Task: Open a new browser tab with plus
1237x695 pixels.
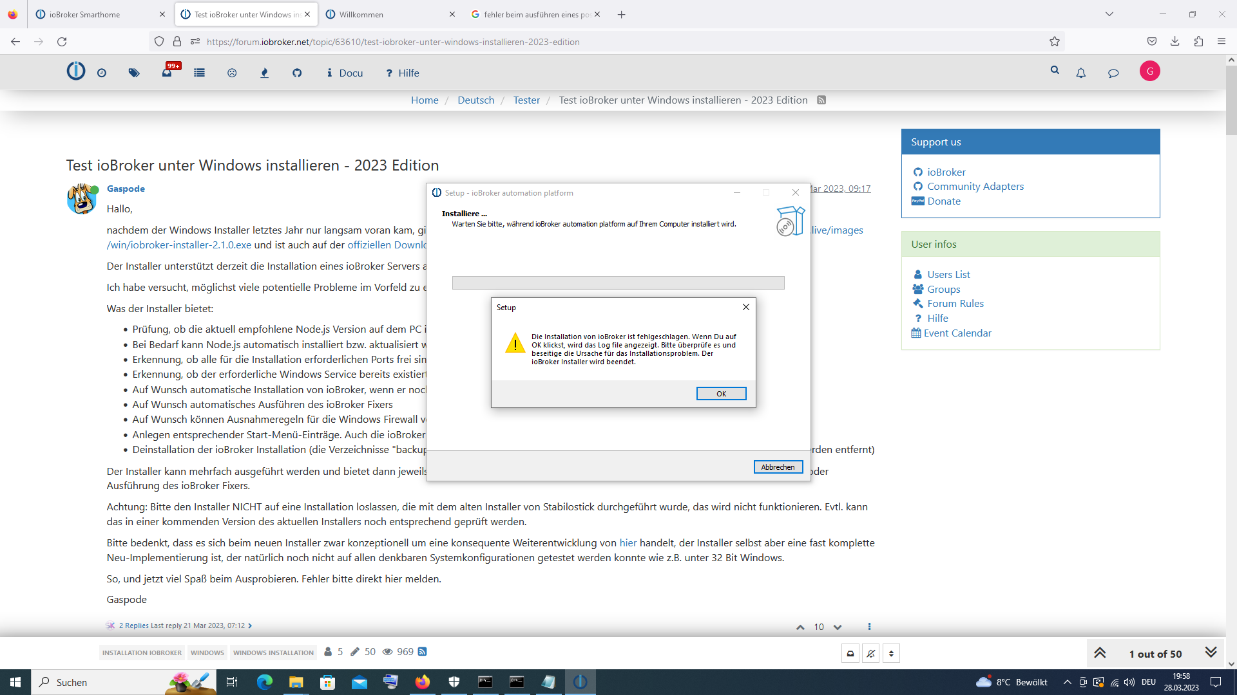Action: coord(621,14)
